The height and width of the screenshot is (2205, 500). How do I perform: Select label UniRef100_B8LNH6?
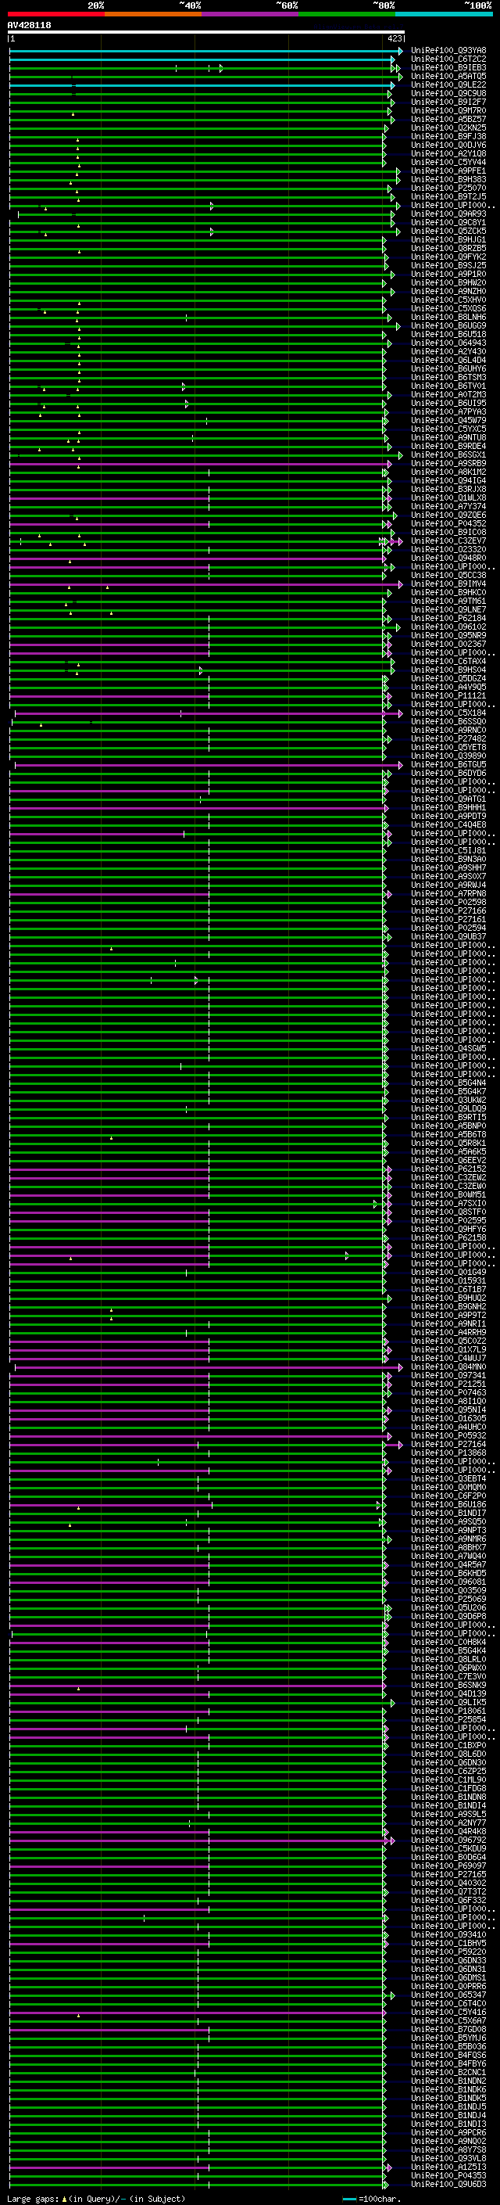tap(448, 318)
